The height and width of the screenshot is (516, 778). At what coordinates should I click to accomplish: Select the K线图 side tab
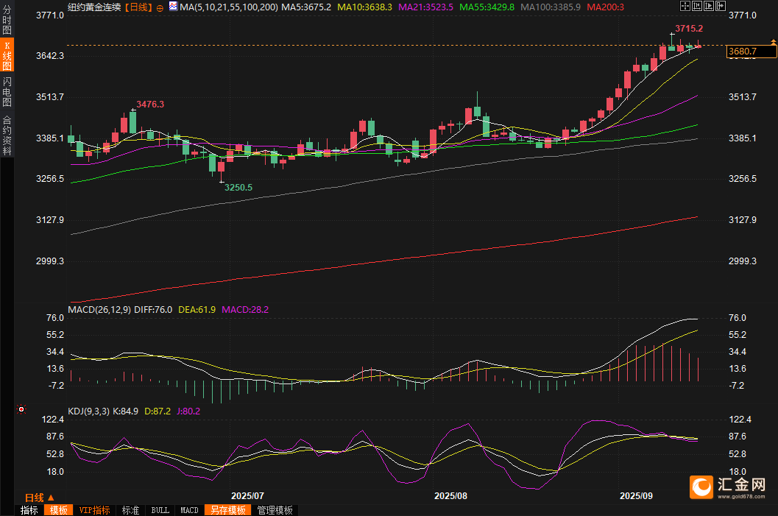pos(7,55)
